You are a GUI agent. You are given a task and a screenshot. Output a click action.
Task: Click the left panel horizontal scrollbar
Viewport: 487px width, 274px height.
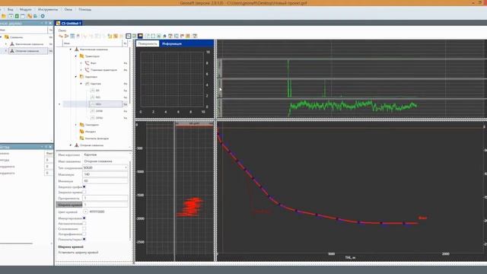coord(16,244)
